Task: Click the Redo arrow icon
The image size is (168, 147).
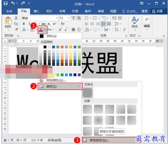Action: point(23,3)
